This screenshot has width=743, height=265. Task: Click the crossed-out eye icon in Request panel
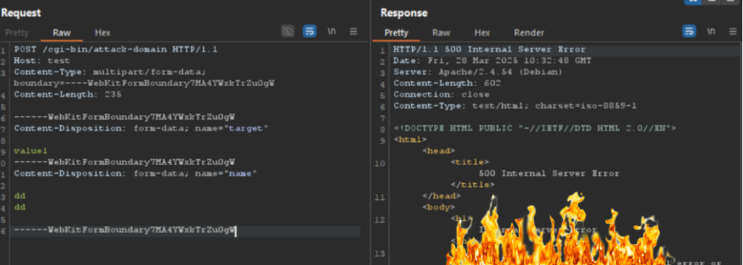[287, 32]
